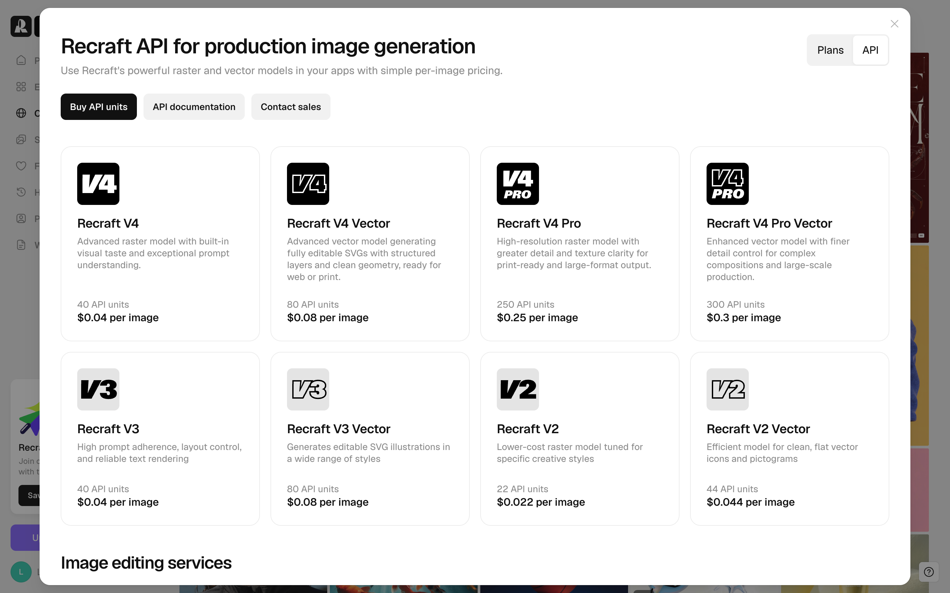950x593 pixels.
Task: Click the Recraft V4 heading
Action: (x=108, y=223)
